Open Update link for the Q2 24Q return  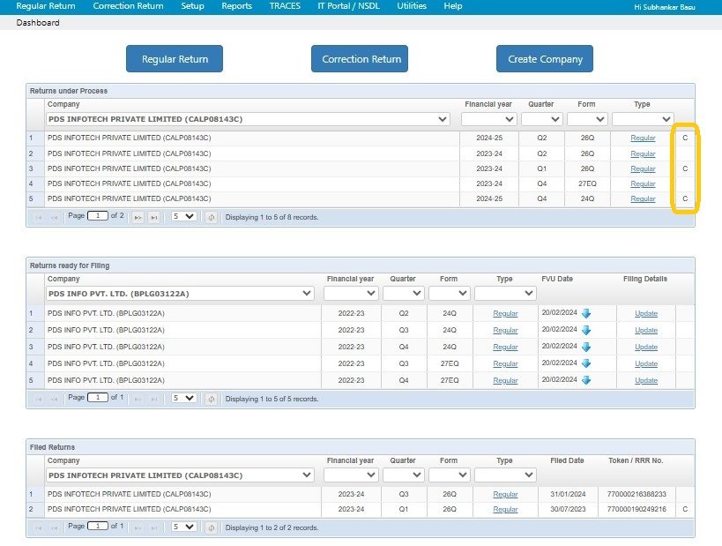tap(646, 313)
